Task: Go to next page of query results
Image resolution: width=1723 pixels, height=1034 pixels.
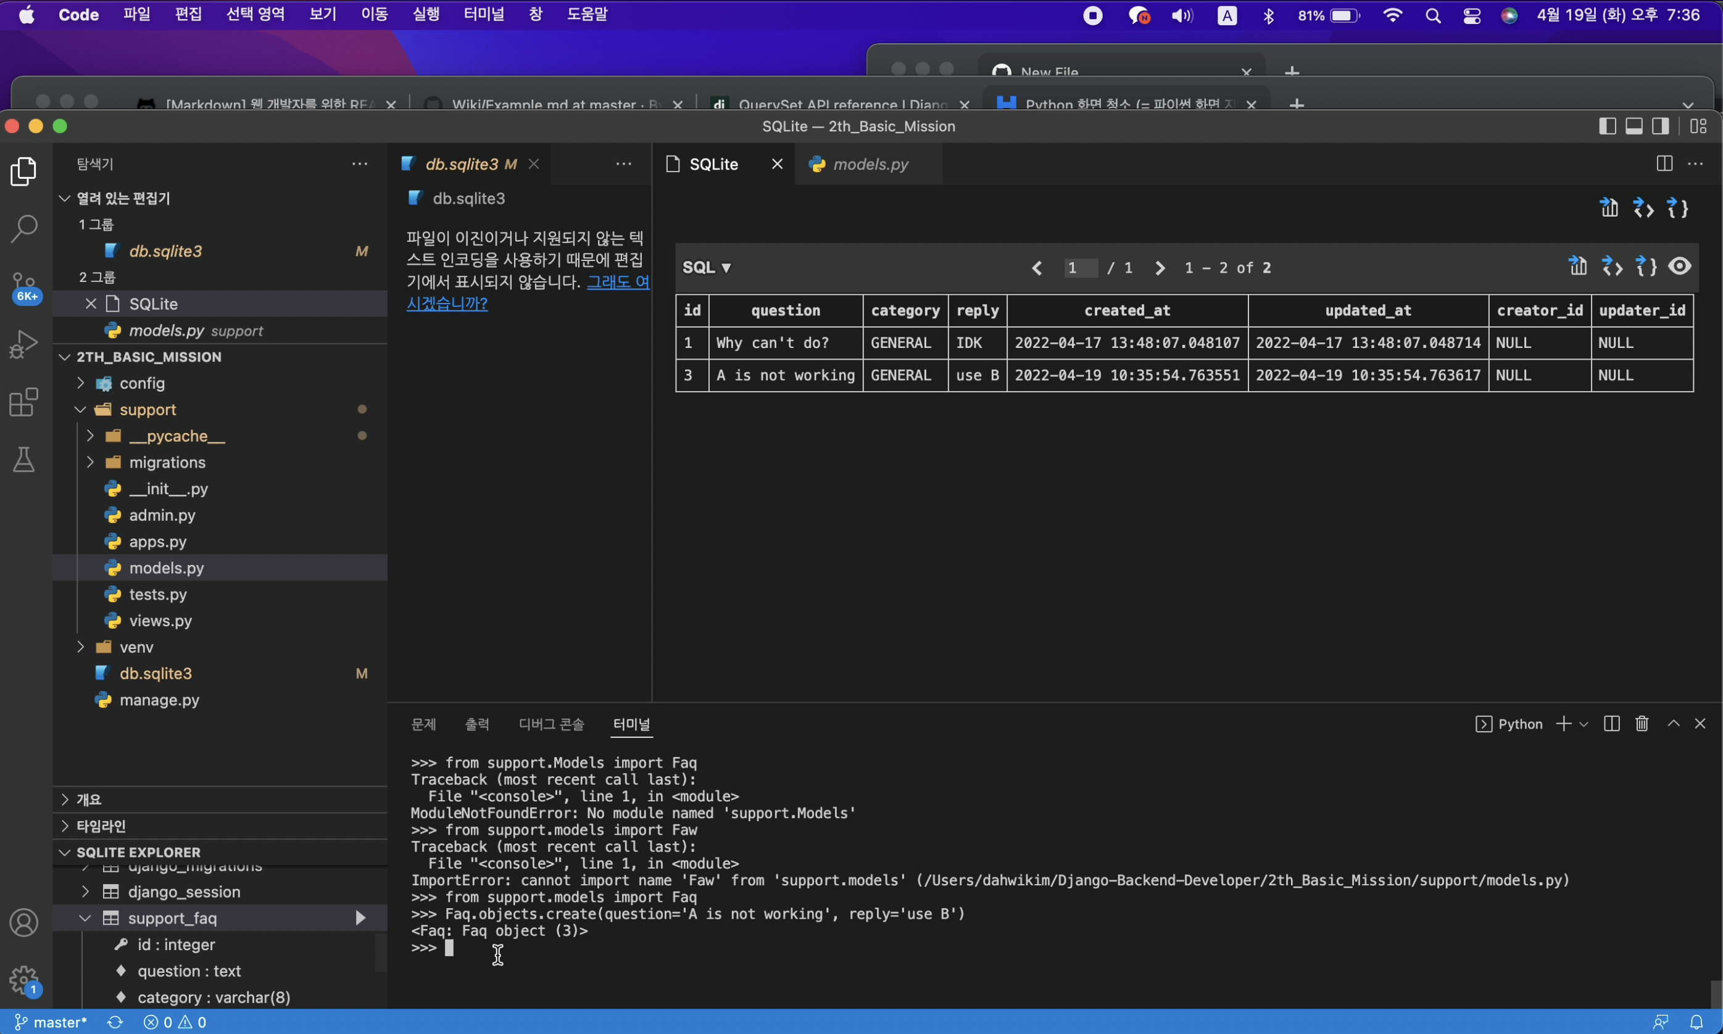Action: coord(1159,268)
